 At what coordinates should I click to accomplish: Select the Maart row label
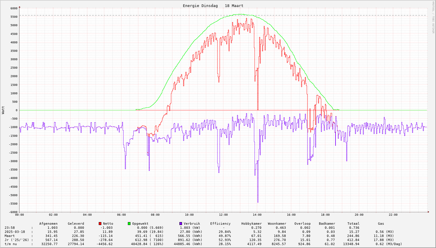pos(10,236)
